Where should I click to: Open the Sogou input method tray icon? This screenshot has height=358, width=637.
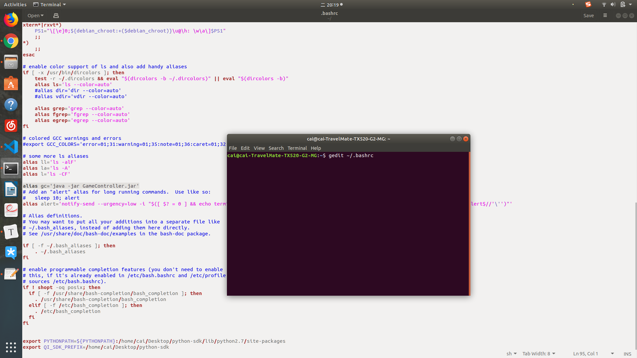588,5
